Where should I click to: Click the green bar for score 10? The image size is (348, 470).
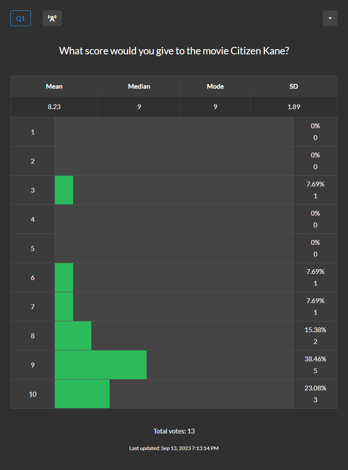point(82,394)
